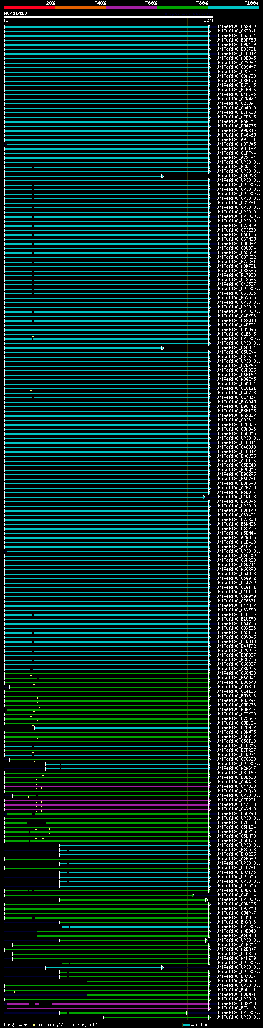
Task: Choose the UniRef100_A3B8V5 hit
Action: tap(236, 58)
